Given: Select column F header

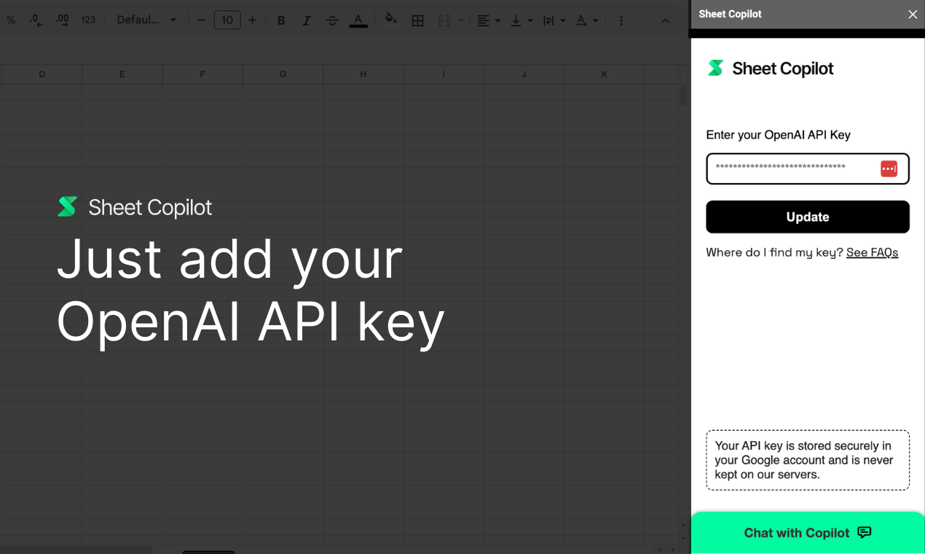Looking at the screenshot, I should coord(202,74).
